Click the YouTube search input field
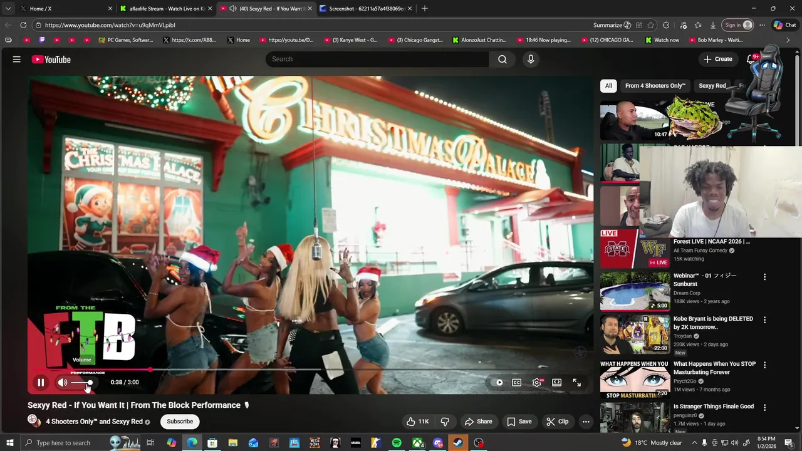This screenshot has width=802, height=451. (x=378, y=59)
